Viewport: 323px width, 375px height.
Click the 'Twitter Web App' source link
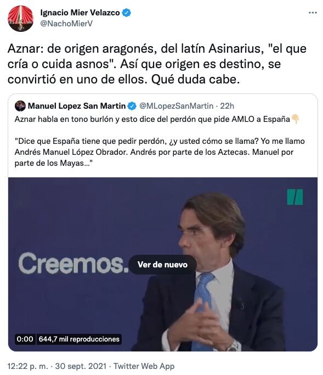pos(144,366)
